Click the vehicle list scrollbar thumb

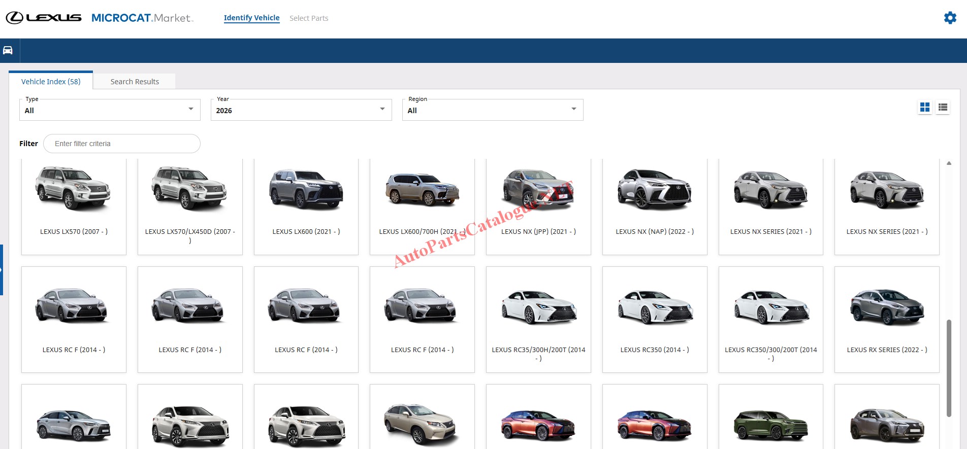948,368
